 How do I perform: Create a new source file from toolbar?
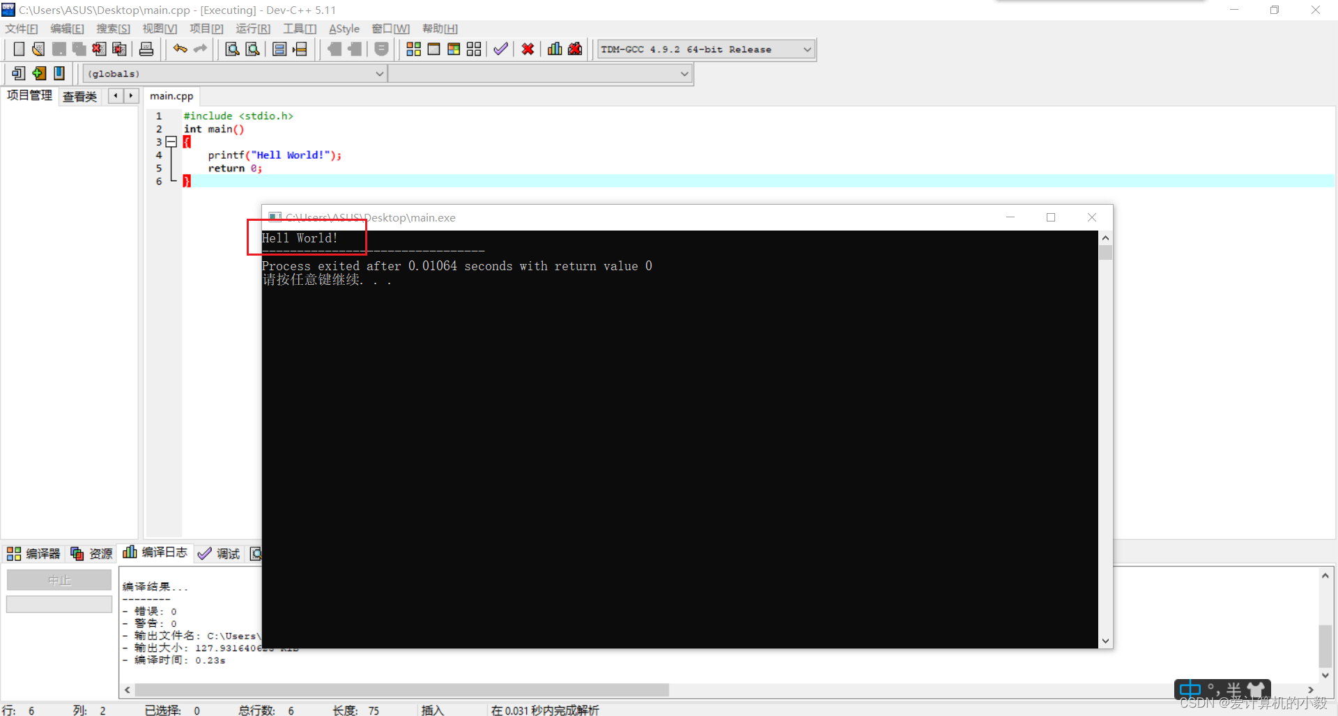pyautogui.click(x=19, y=49)
